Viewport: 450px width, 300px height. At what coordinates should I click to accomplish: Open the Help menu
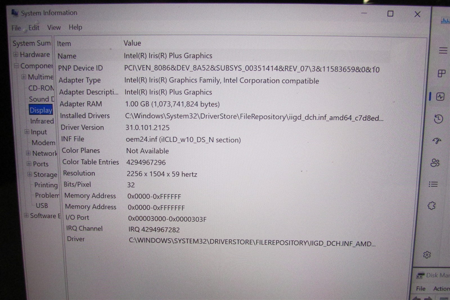pos(75,27)
